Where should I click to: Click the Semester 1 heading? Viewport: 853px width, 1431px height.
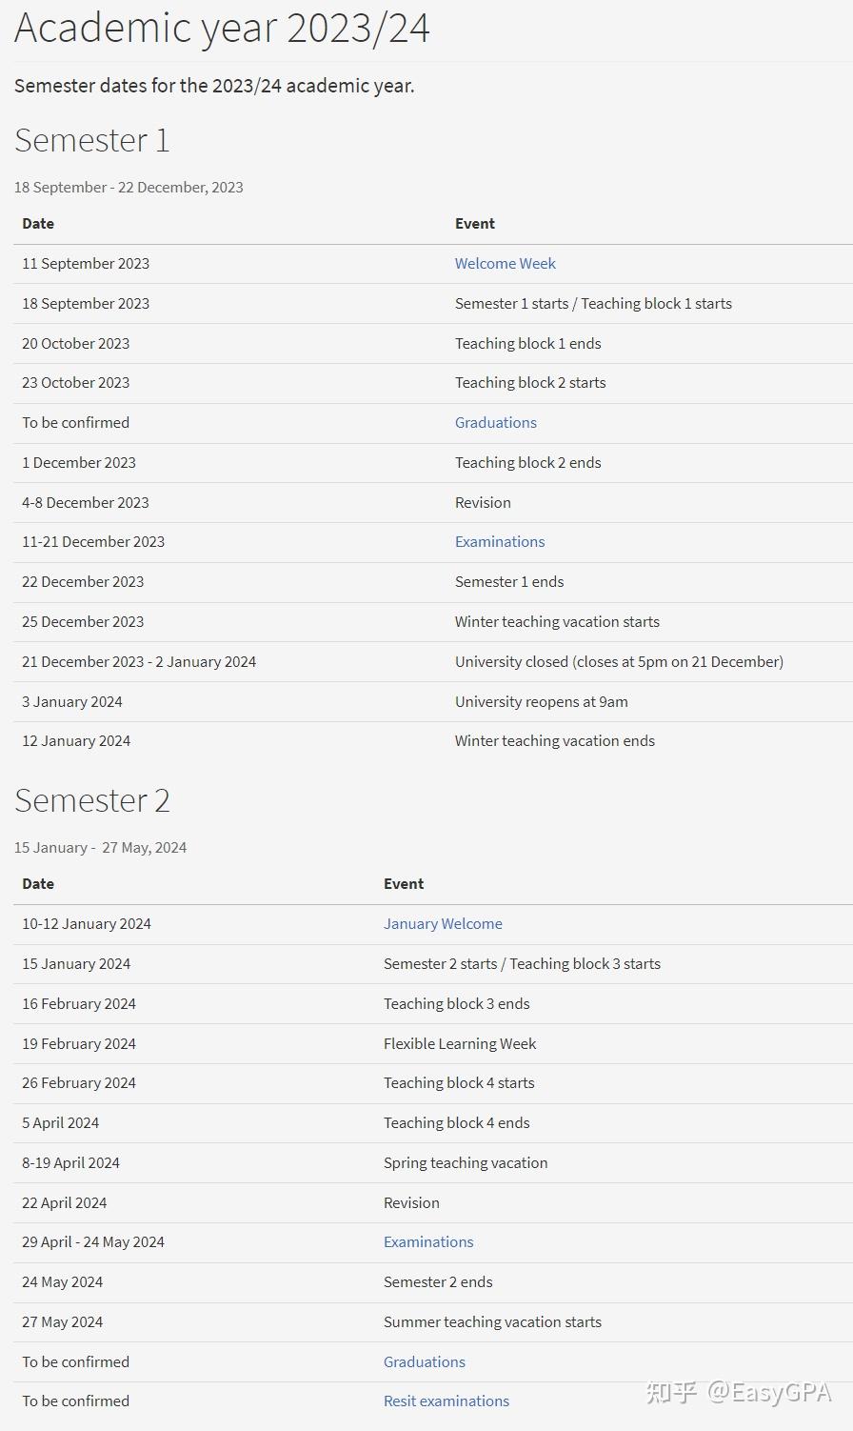coord(92,141)
